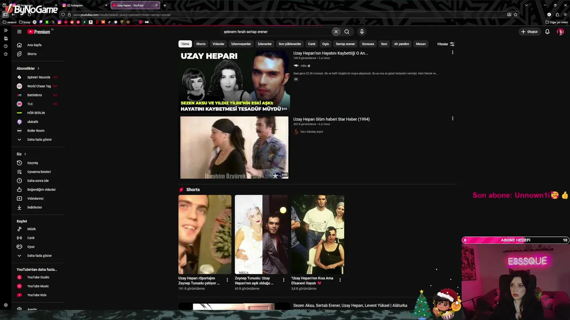The image size is (570, 320).
Task: Select the Shorts filter chip
Action: (201, 44)
